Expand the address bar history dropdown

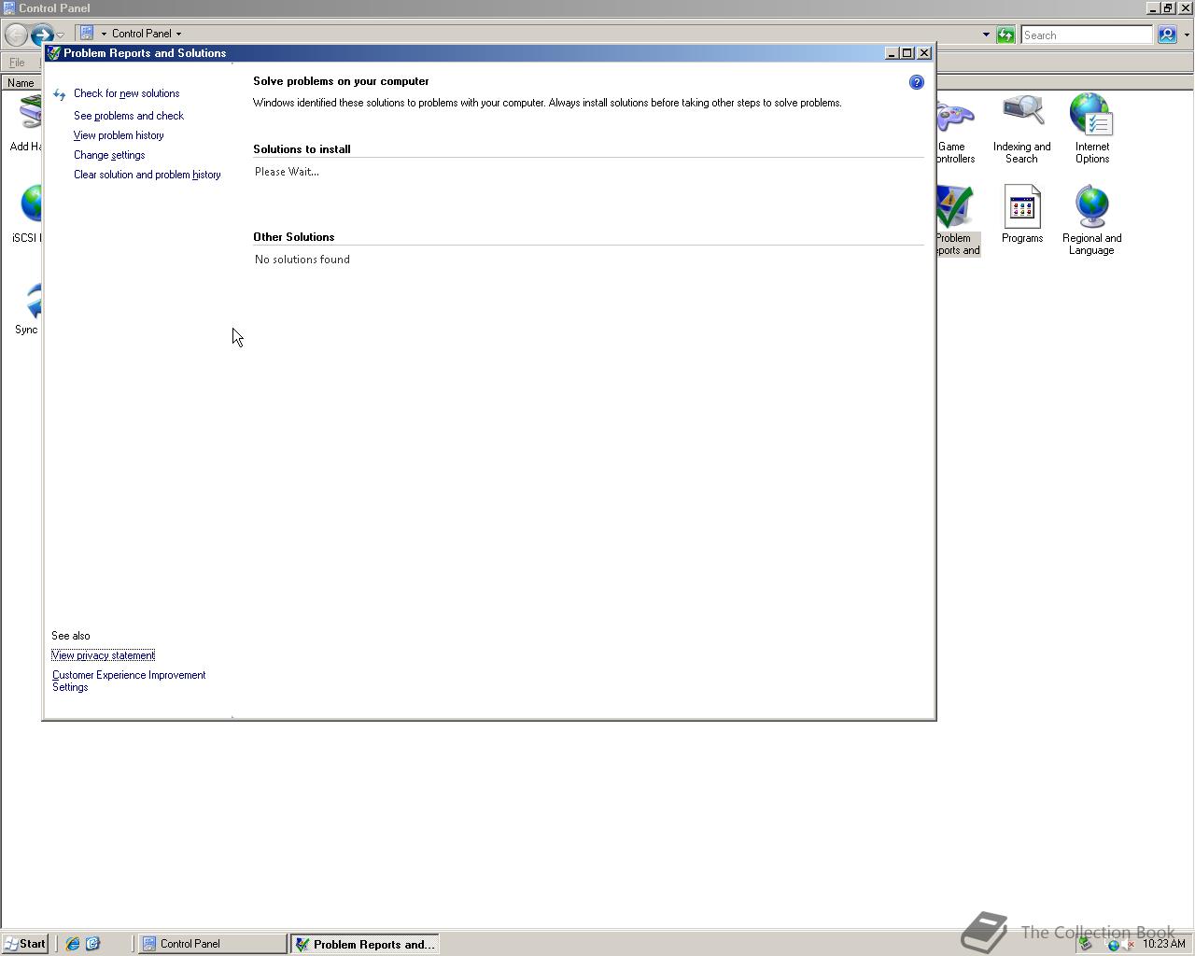coord(986,35)
